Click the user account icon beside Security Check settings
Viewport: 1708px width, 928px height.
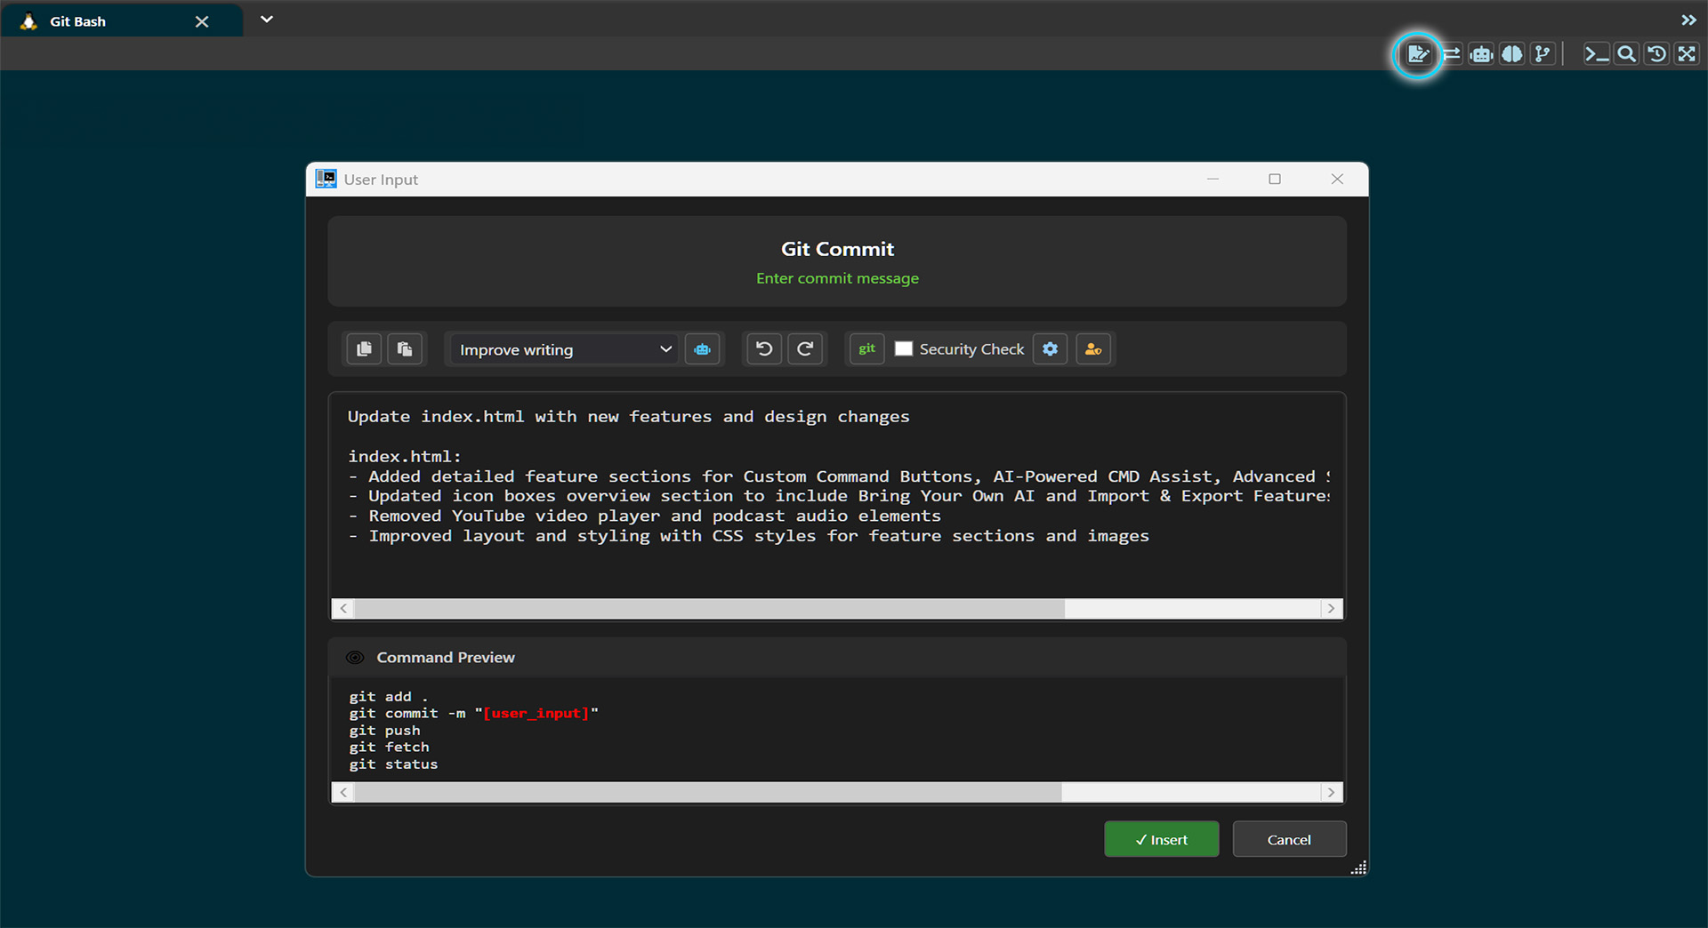(1093, 348)
